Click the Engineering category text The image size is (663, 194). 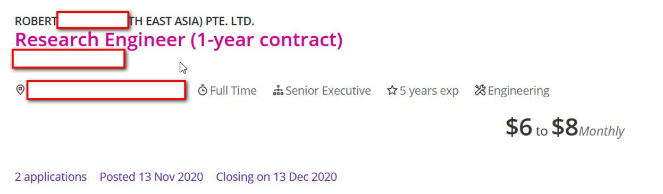pyautogui.click(x=518, y=91)
